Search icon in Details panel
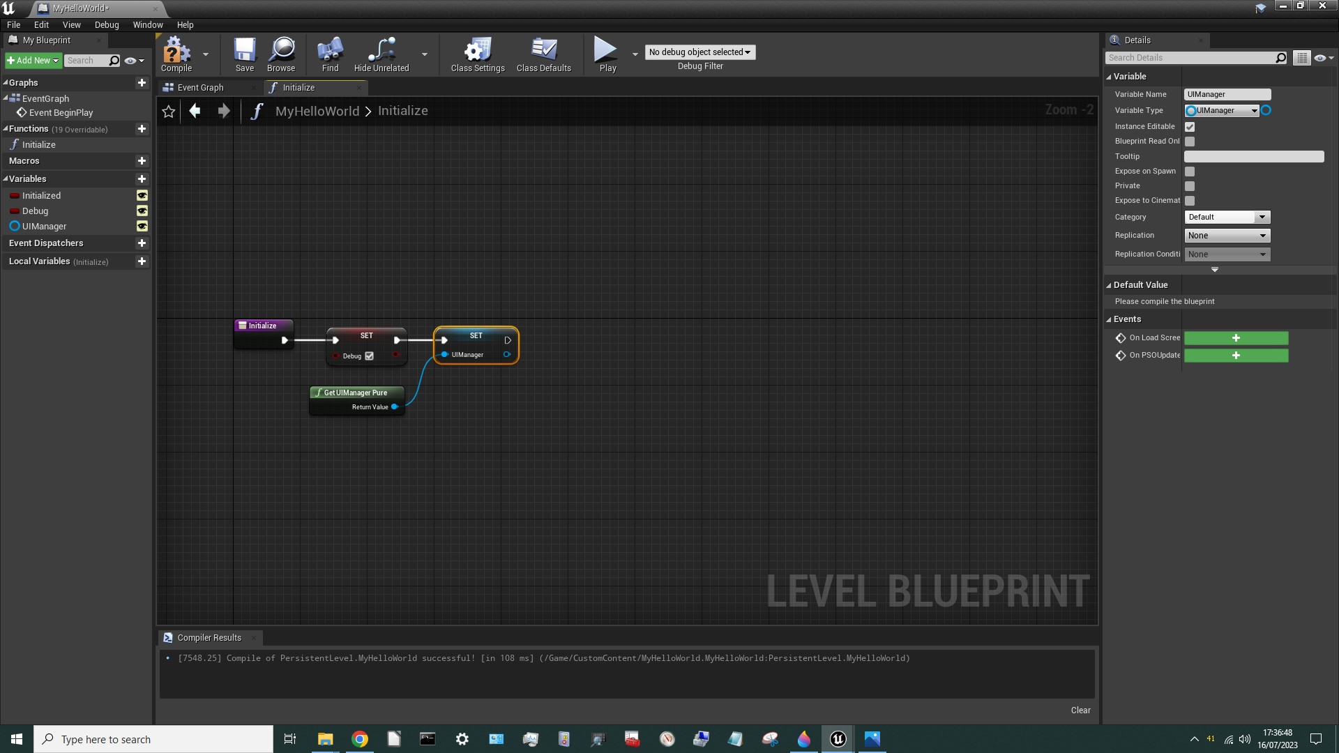The image size is (1339, 753). tap(1280, 58)
